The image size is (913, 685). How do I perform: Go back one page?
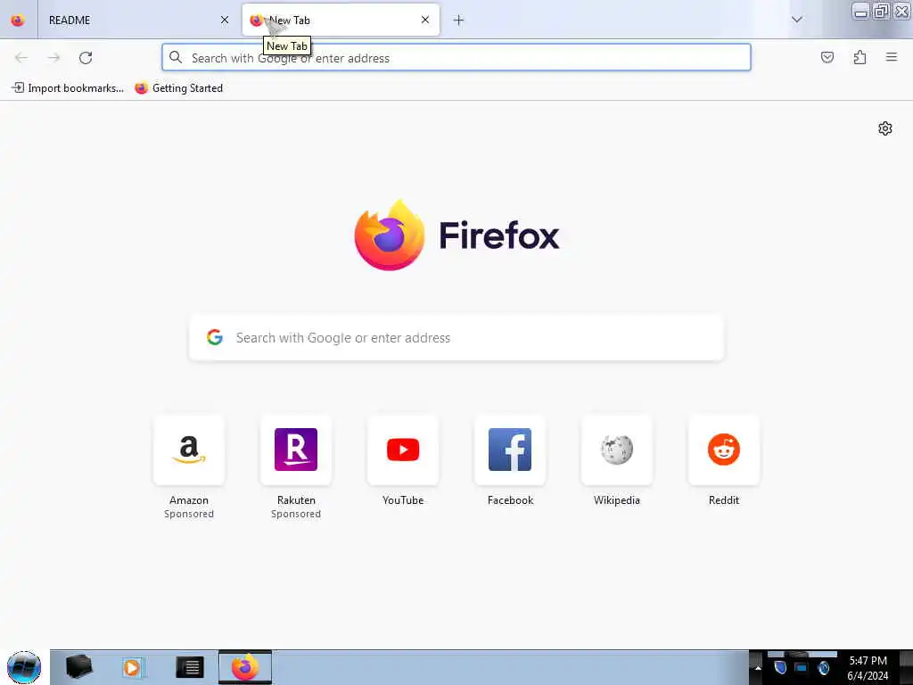tap(21, 58)
